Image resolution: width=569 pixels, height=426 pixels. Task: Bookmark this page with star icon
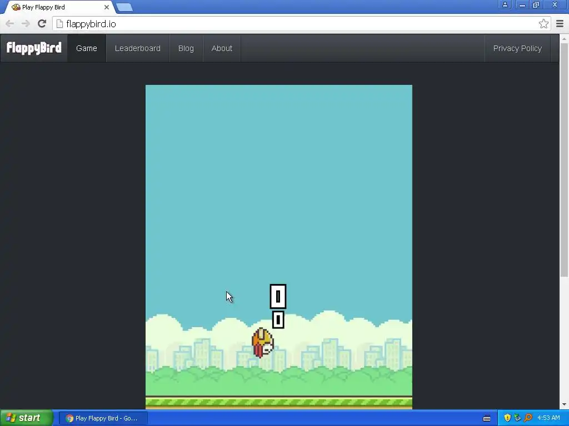pyautogui.click(x=543, y=24)
